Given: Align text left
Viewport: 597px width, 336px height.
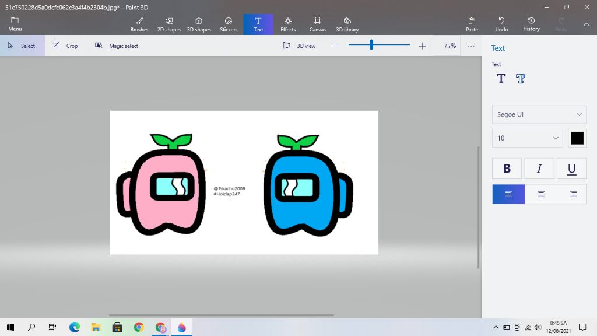Looking at the screenshot, I should tap(508, 194).
